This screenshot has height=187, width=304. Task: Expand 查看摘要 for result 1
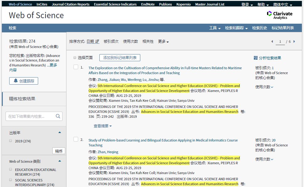pyautogui.click(x=102, y=126)
